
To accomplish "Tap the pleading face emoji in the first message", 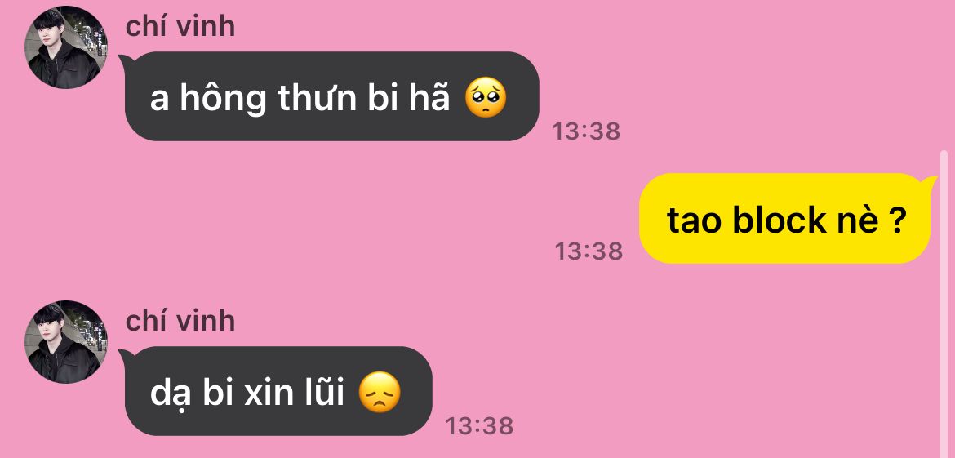I will click(x=486, y=100).
